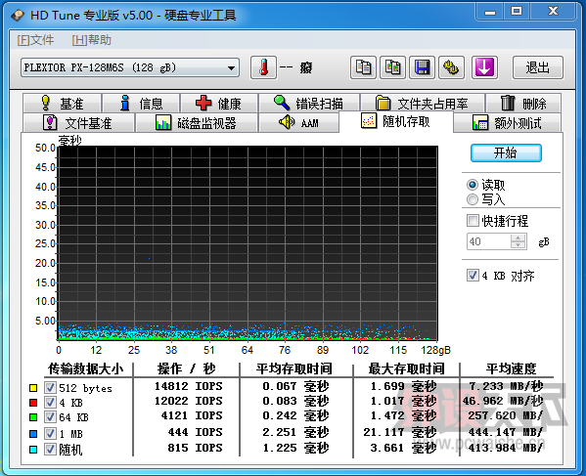The width and height of the screenshot is (586, 476).
Task: Decrease the stroke size spinner value
Action: 518,245
